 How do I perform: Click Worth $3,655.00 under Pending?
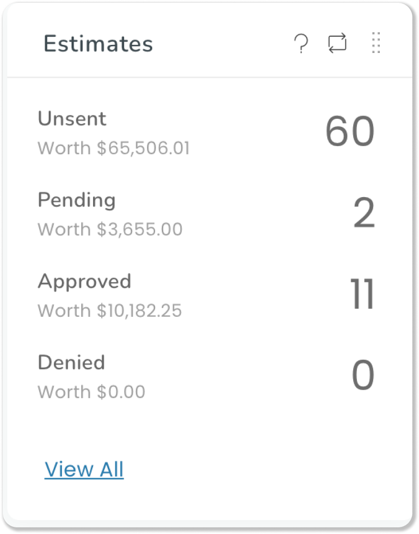click(110, 229)
